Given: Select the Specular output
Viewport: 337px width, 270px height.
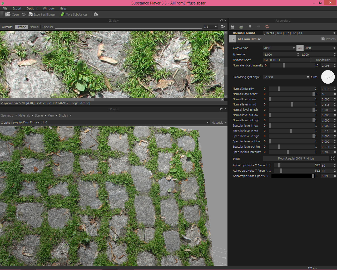Looking at the screenshot, I should point(48,27).
